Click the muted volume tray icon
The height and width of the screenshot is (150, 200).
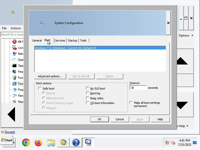173,142
